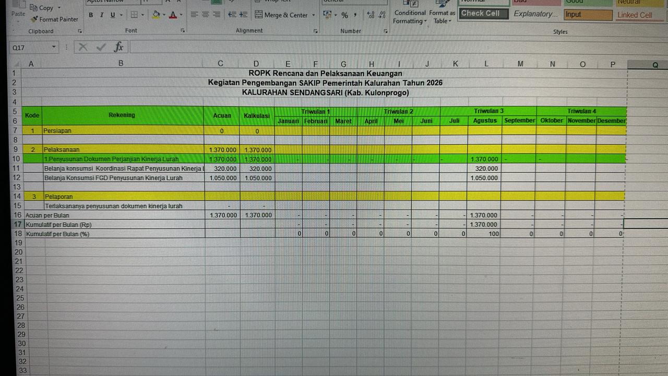Center align the cell text

click(205, 15)
